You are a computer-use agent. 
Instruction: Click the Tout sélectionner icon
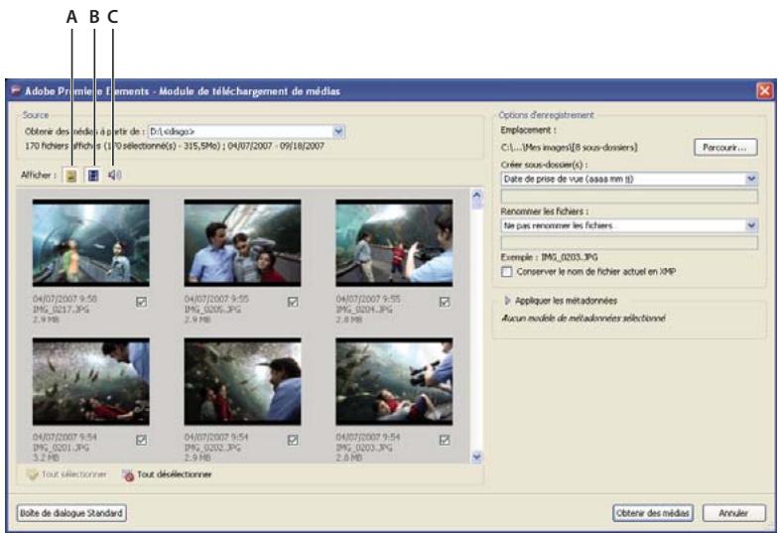pyautogui.click(x=32, y=474)
